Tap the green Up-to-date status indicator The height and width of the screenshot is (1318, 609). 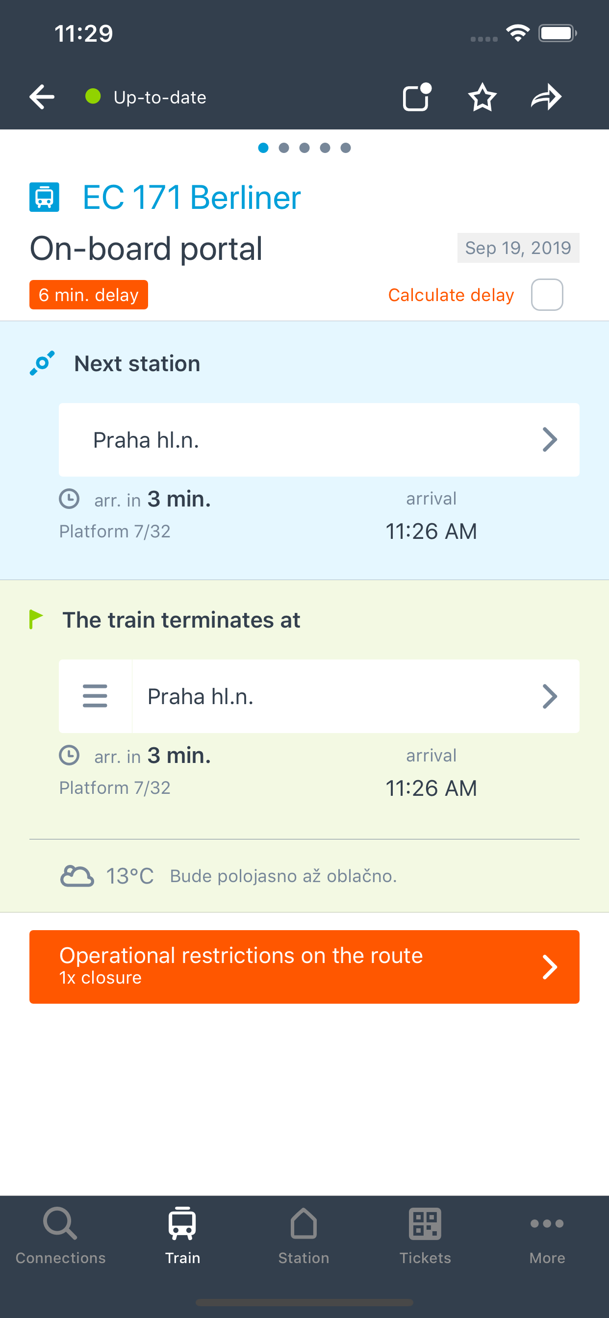93,96
